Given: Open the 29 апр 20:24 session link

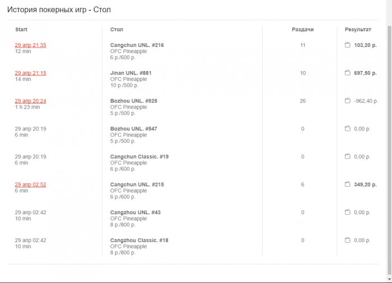Looking at the screenshot, I should [x=30, y=101].
